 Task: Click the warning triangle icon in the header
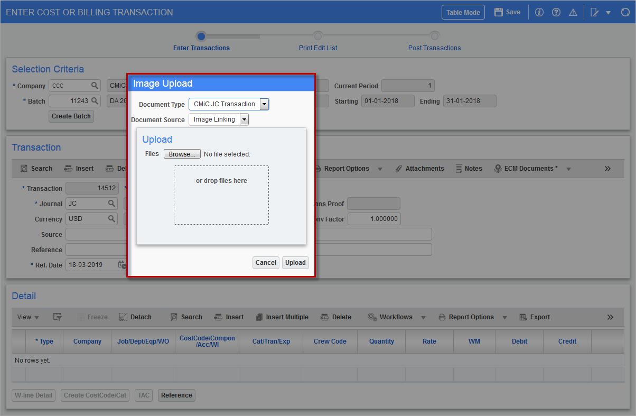(573, 12)
